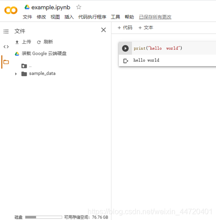Select the sample_data folder
This screenshot has height=220, width=216.
[x=38, y=73]
